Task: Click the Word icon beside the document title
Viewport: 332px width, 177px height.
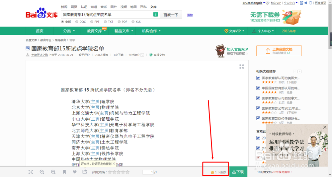Action: coord(28,48)
